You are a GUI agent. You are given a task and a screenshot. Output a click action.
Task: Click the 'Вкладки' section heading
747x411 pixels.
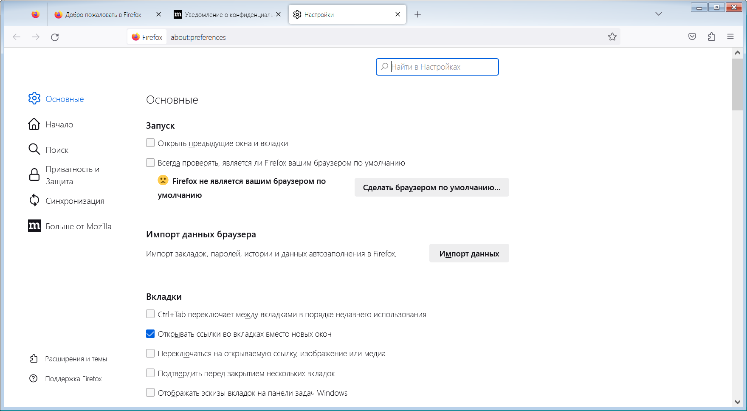[x=164, y=297]
